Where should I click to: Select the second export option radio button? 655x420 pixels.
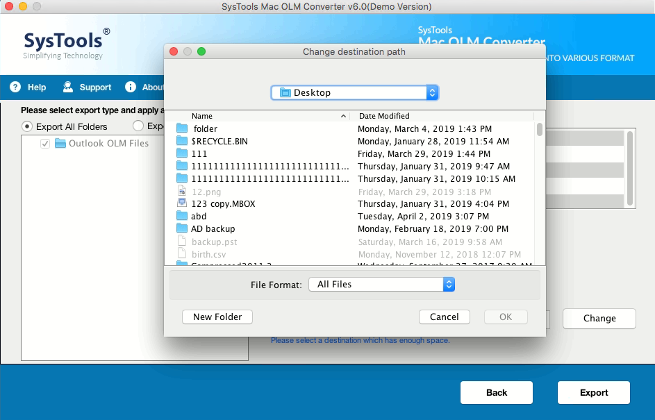coord(138,126)
